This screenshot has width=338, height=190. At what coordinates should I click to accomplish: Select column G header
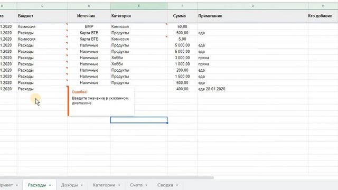[x=252, y=6]
